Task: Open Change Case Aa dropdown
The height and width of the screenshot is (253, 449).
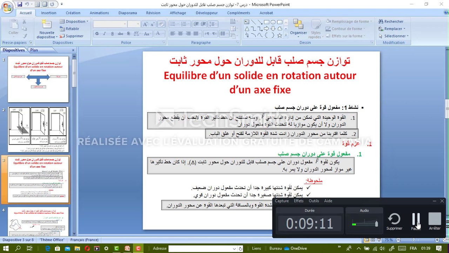Action: point(147,34)
